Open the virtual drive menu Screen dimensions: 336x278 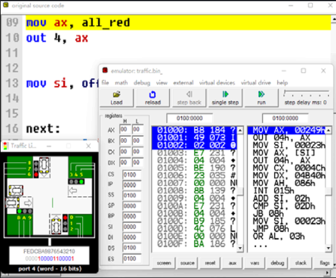(256, 83)
